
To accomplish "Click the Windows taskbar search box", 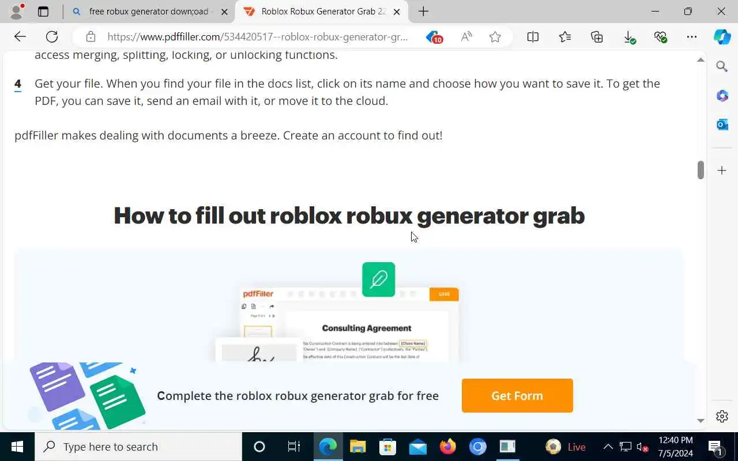I will (138, 447).
